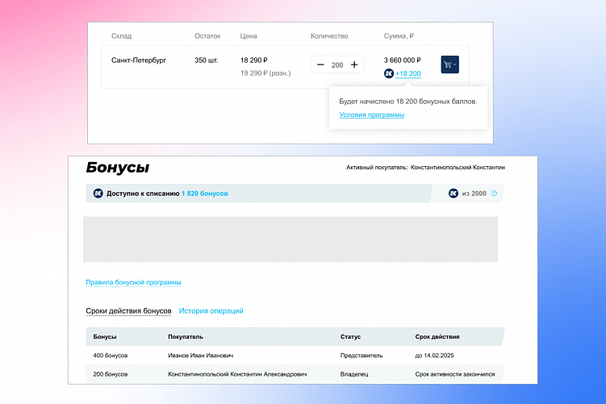Increase quantity with plus button
Image resolution: width=606 pixels, height=404 pixels.
pos(354,65)
